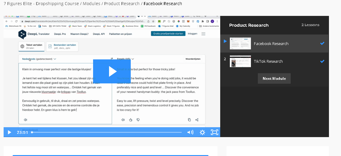The image size is (341, 156).
Task: Open 7 Figures Elite course breadcrumb
Action: coord(40,4)
